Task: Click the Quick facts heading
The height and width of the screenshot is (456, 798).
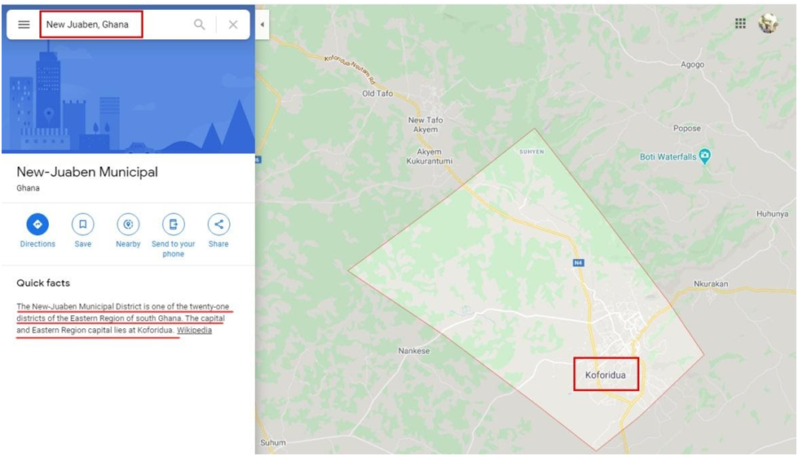Action: (43, 283)
